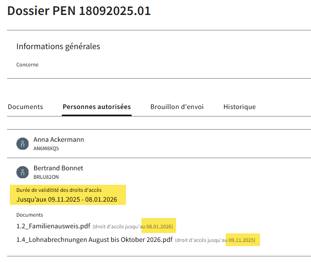The height and width of the screenshot is (262, 311).
Task: Select the Personnes autorisées tab
Action: [96, 107]
